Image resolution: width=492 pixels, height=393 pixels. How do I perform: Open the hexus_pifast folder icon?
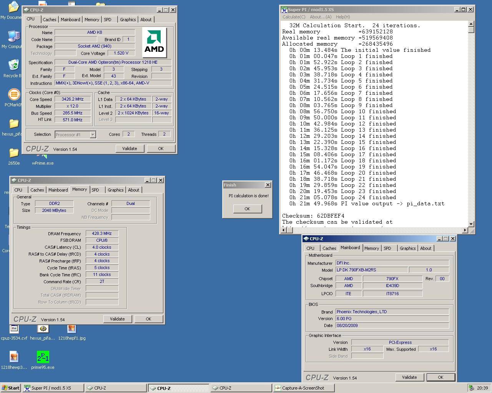tap(14, 124)
